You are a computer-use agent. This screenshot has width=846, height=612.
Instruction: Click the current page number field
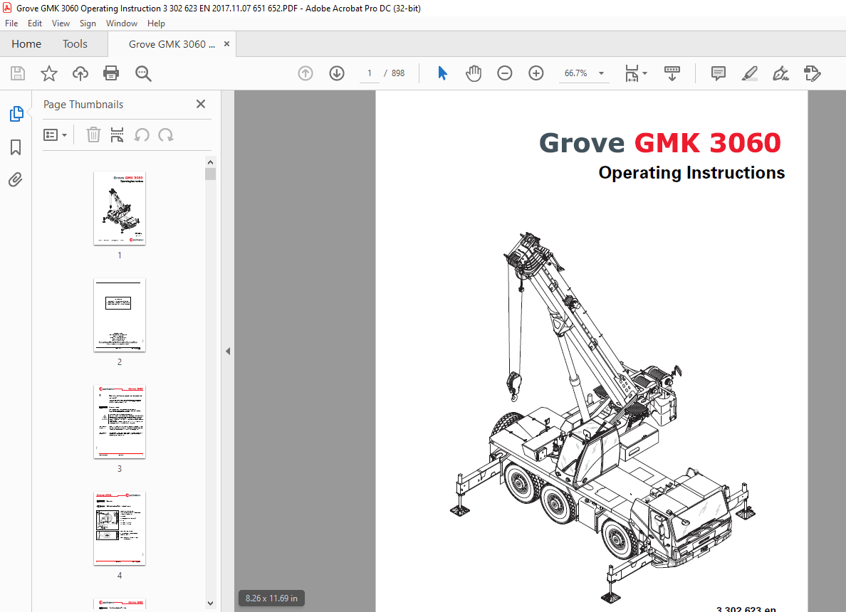pos(370,73)
